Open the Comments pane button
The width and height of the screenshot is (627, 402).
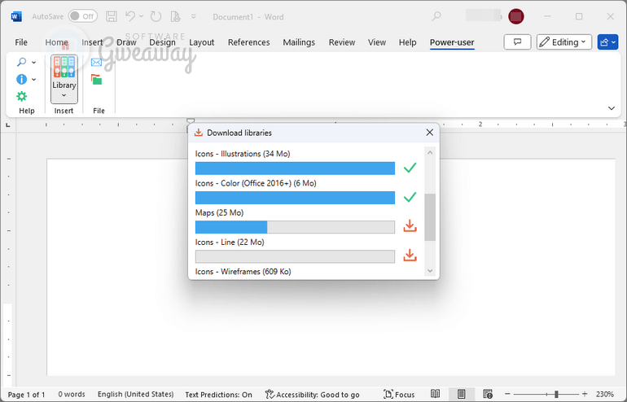coord(517,42)
